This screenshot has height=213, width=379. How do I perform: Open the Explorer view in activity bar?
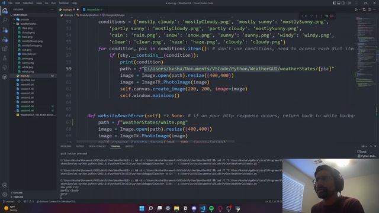[x=5, y=11]
